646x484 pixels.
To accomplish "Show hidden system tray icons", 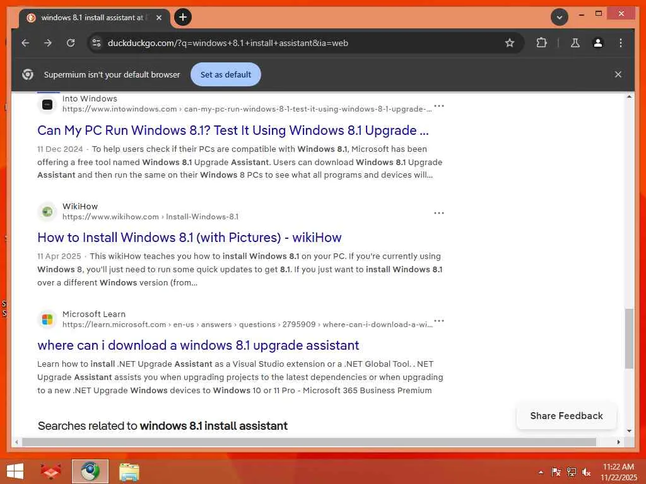I will pyautogui.click(x=541, y=472).
